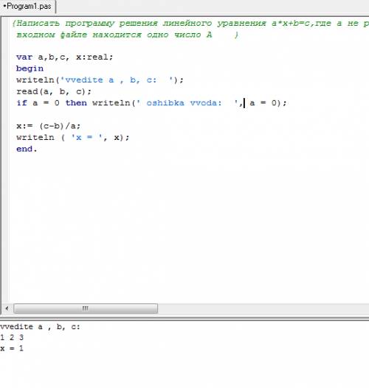Click the 'begin' keyword line
Screen dimensions: 369x388
30,68
